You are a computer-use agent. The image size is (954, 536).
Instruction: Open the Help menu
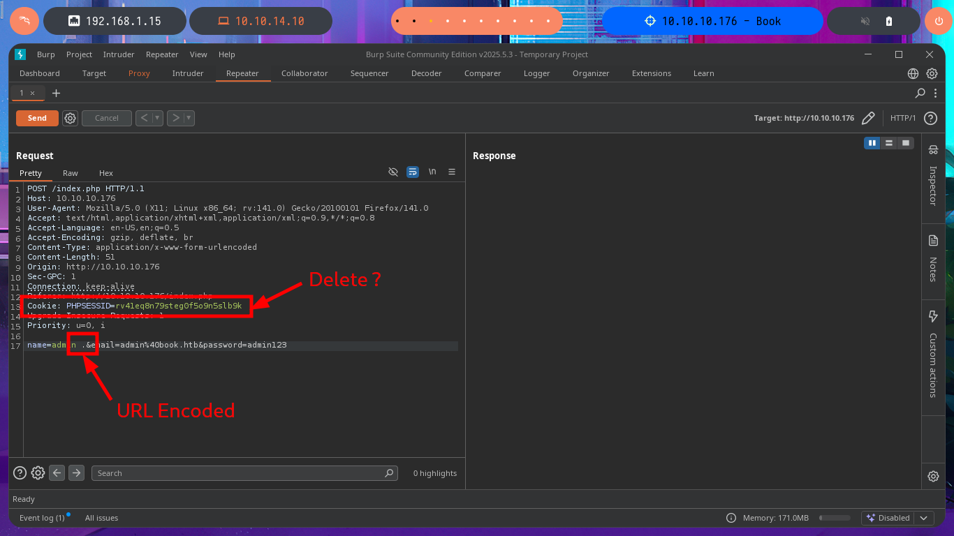[226, 54]
